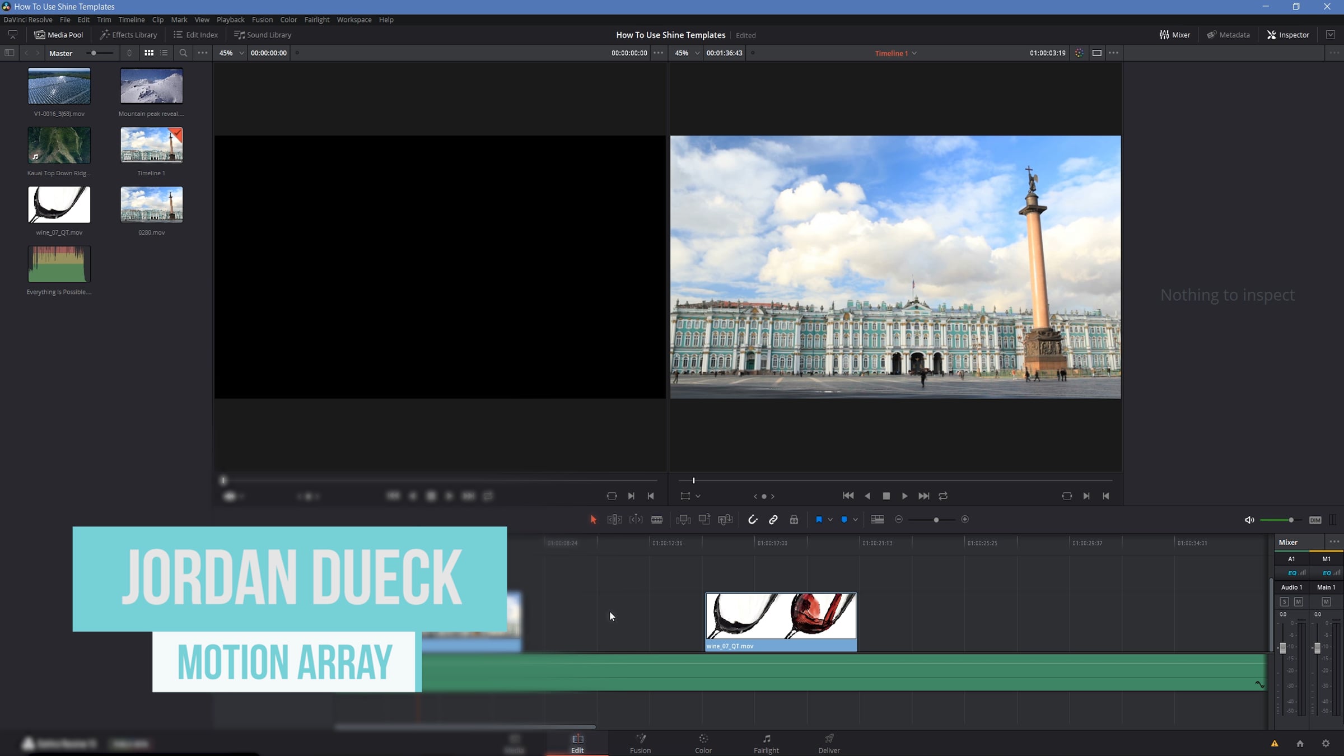Image resolution: width=1344 pixels, height=756 pixels.
Task: Search the media pool
Action: (183, 53)
